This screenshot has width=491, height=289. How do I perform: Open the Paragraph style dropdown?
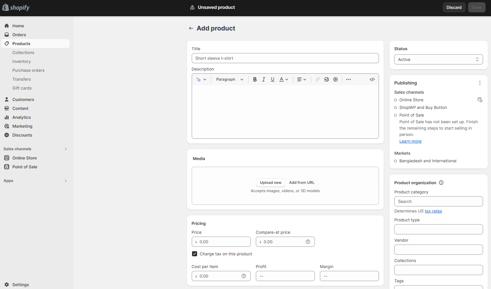coord(230,79)
